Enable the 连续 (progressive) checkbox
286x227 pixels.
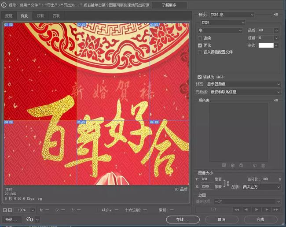click(200, 38)
